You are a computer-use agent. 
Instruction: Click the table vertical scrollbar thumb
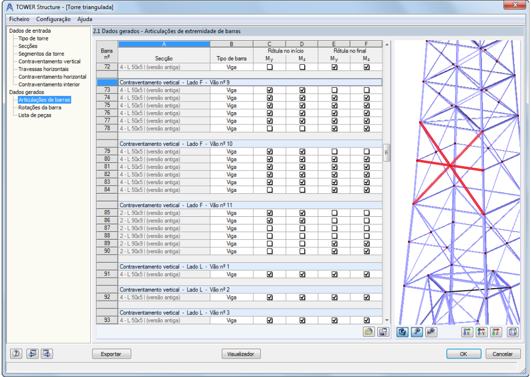click(x=387, y=153)
